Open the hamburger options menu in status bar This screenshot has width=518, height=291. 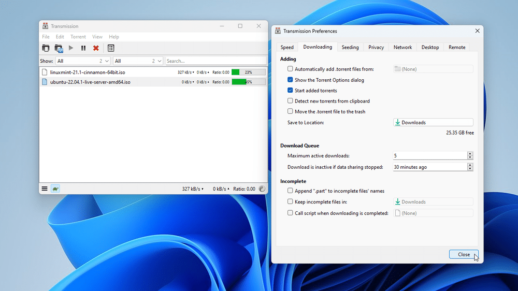(x=45, y=189)
